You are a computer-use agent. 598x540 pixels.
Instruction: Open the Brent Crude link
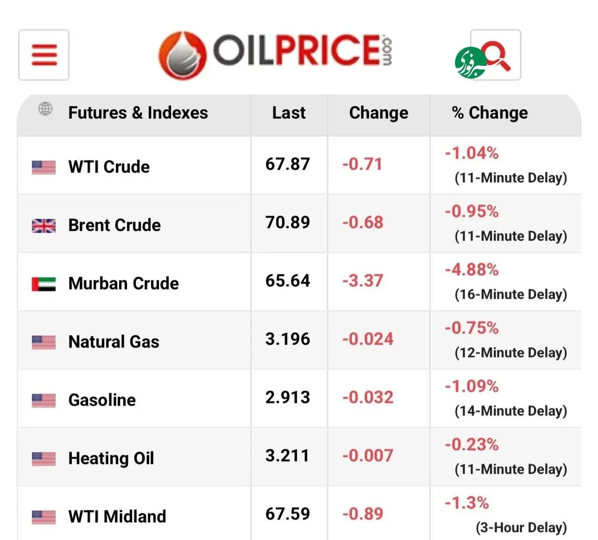pyautogui.click(x=114, y=225)
